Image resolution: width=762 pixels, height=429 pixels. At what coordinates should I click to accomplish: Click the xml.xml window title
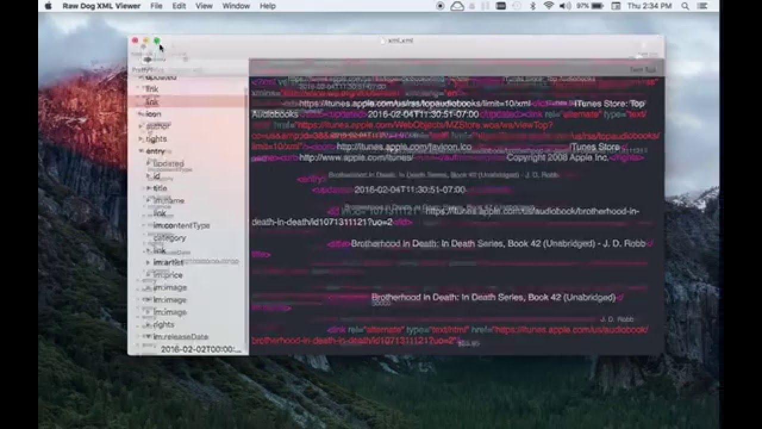[x=400, y=41]
